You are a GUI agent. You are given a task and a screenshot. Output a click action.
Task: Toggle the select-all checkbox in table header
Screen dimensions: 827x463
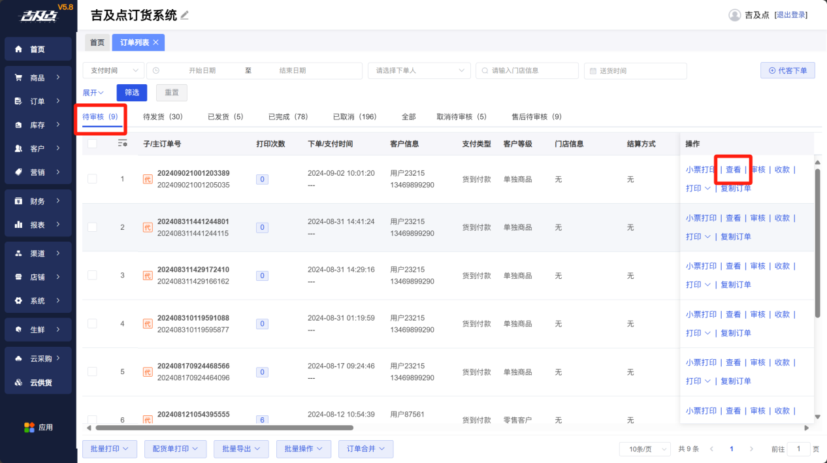(x=92, y=144)
